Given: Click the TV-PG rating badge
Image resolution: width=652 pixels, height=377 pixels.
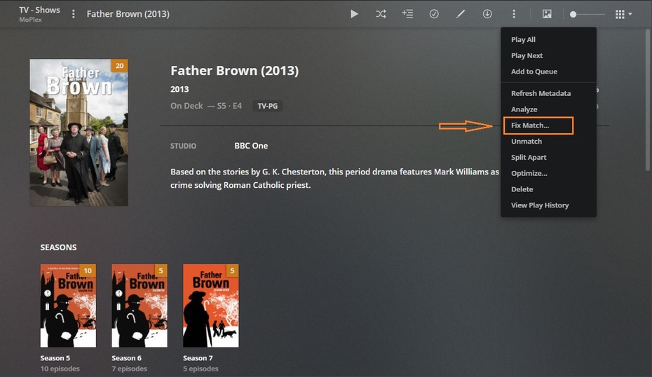Looking at the screenshot, I should (x=267, y=106).
